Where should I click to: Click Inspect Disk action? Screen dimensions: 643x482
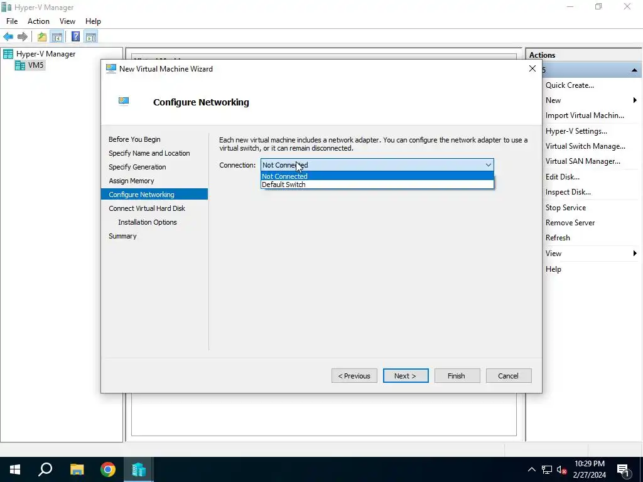click(568, 192)
